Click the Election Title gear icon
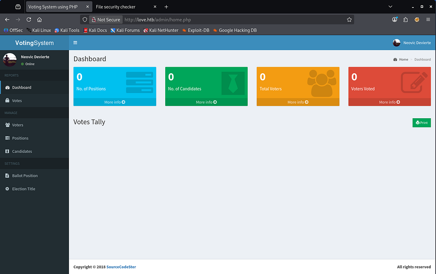 point(7,189)
